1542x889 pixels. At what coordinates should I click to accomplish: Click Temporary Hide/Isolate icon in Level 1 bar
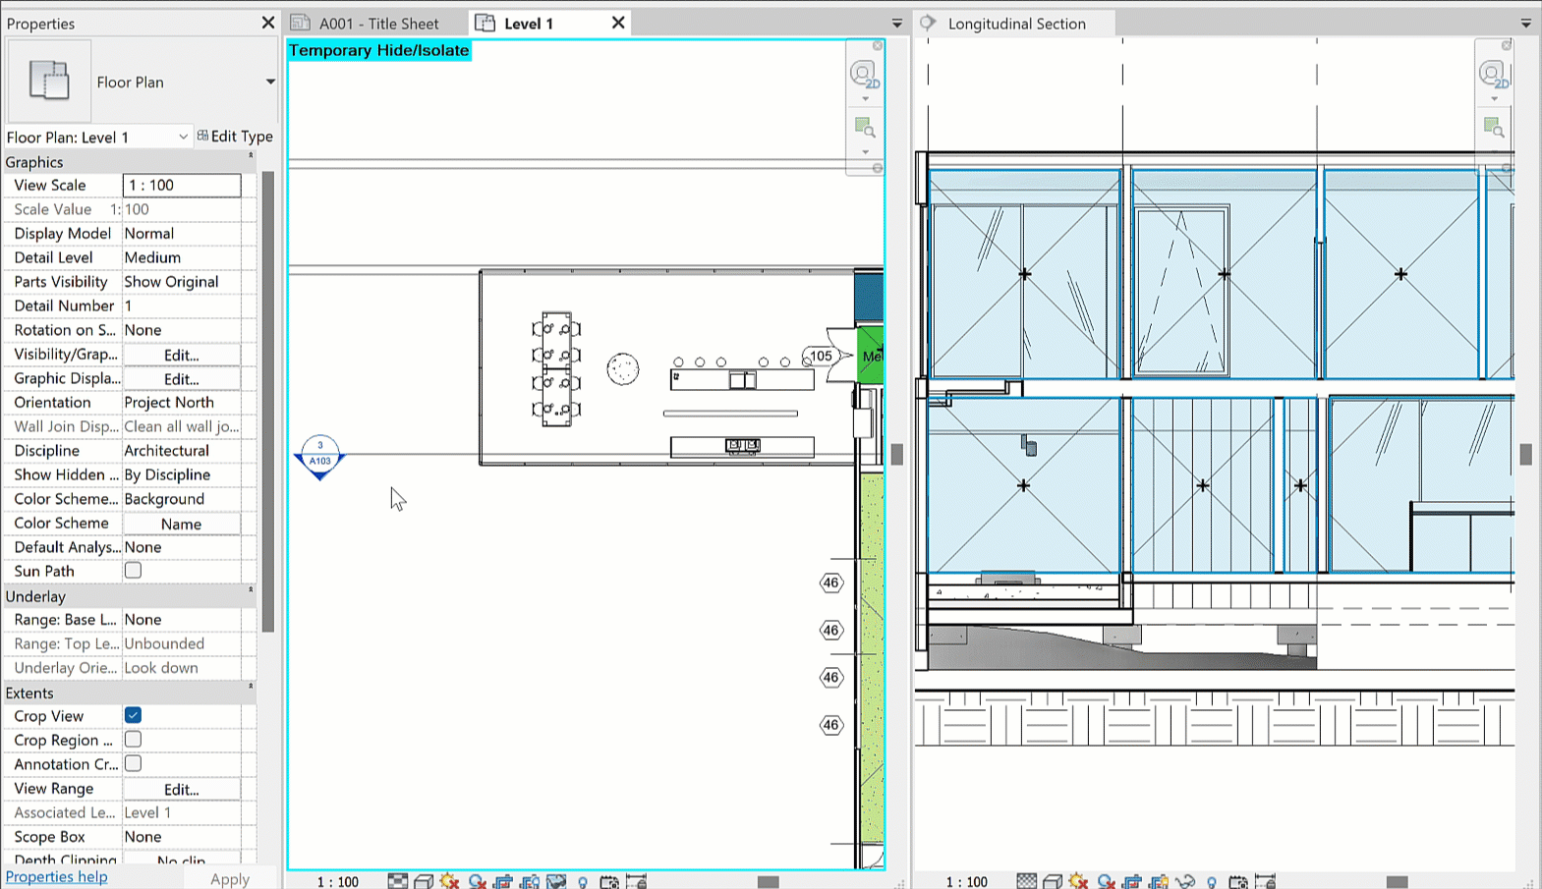click(x=556, y=881)
